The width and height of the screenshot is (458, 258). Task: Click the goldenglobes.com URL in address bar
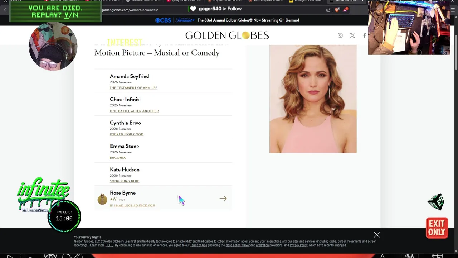coord(130,10)
